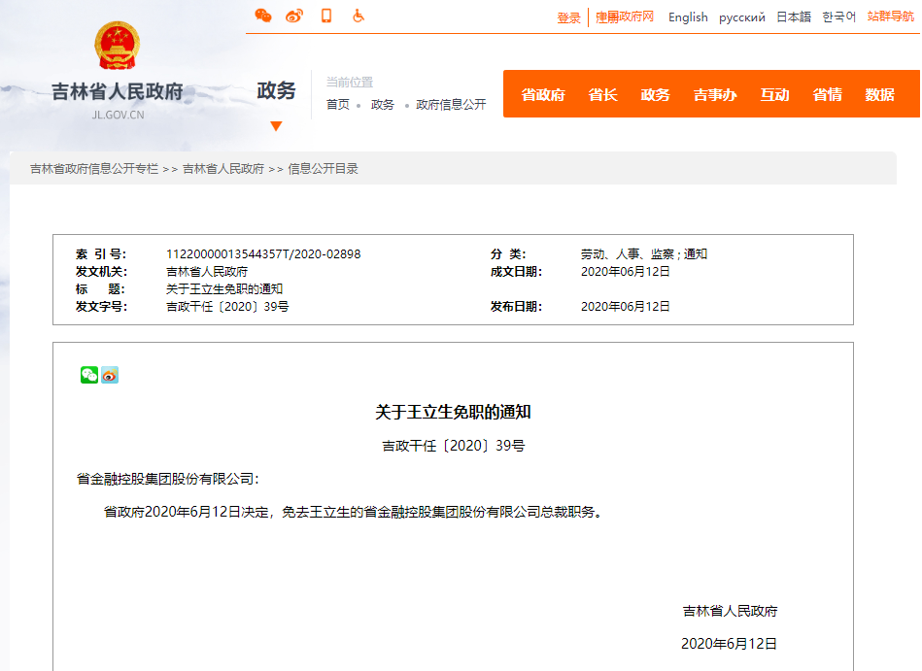Open the 吉事办 navigation item

(714, 94)
